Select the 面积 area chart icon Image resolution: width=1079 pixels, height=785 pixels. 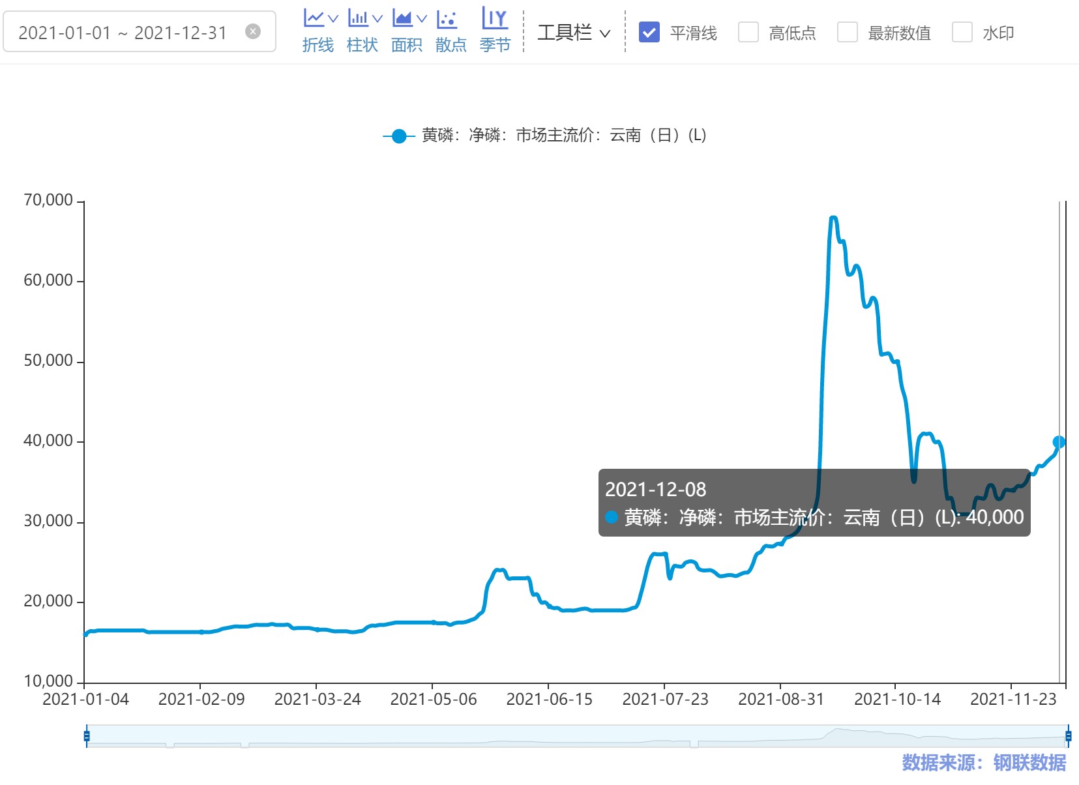[x=402, y=18]
